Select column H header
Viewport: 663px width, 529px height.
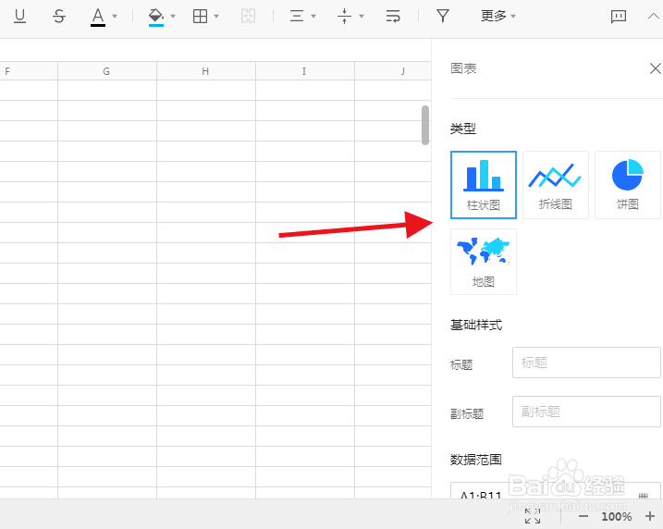coord(206,71)
